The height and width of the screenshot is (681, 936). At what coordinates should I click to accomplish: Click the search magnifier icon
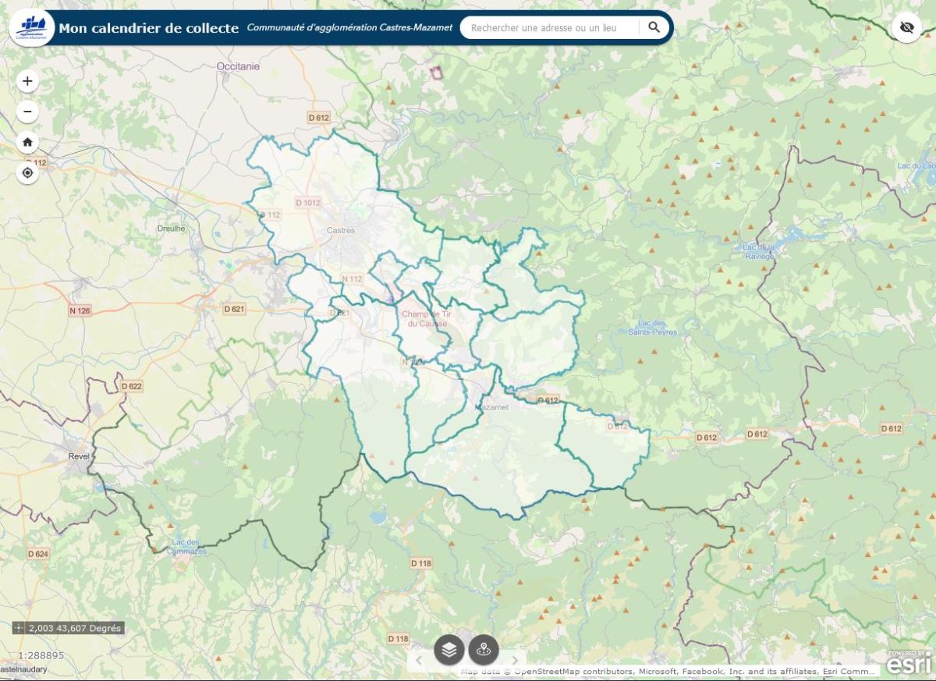click(654, 27)
